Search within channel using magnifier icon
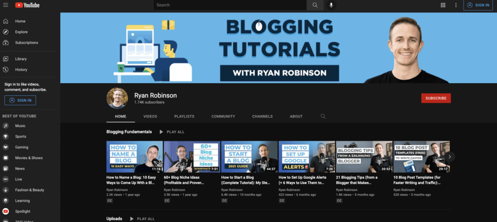The width and height of the screenshot is (497, 222). 323,117
